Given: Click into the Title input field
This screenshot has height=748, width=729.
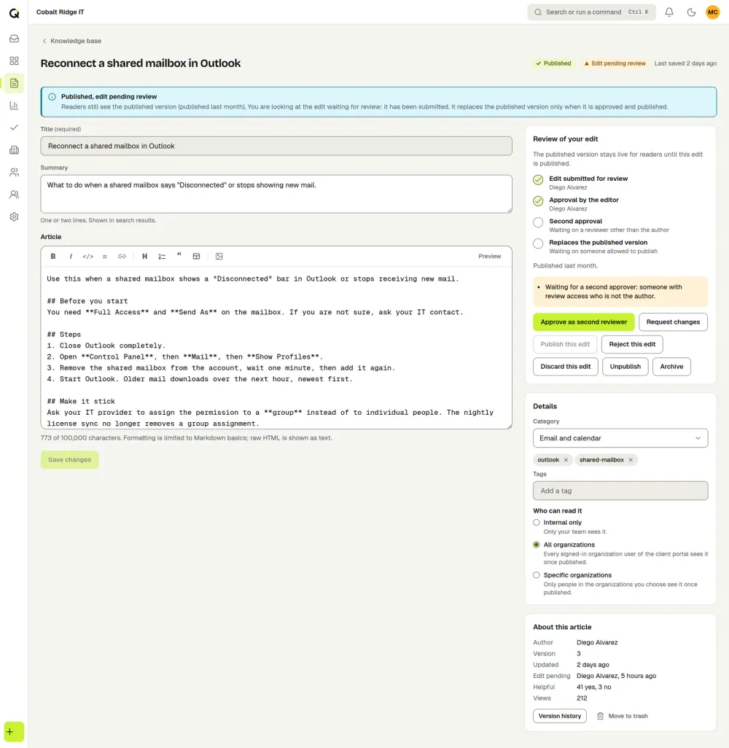Looking at the screenshot, I should [x=276, y=146].
